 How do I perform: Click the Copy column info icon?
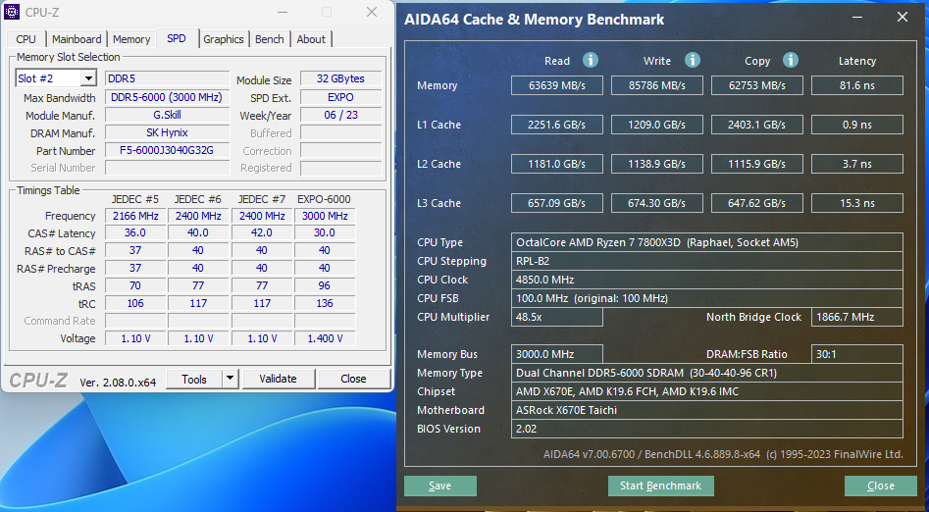point(791,60)
